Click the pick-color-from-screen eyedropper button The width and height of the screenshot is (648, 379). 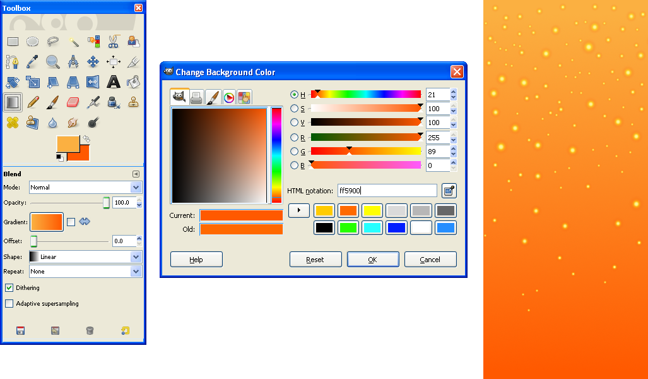click(x=449, y=191)
